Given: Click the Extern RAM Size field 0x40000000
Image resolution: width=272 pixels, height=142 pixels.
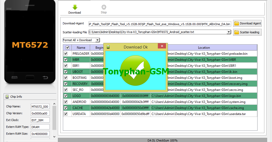Looking at the screenshot, I should click(40, 134).
